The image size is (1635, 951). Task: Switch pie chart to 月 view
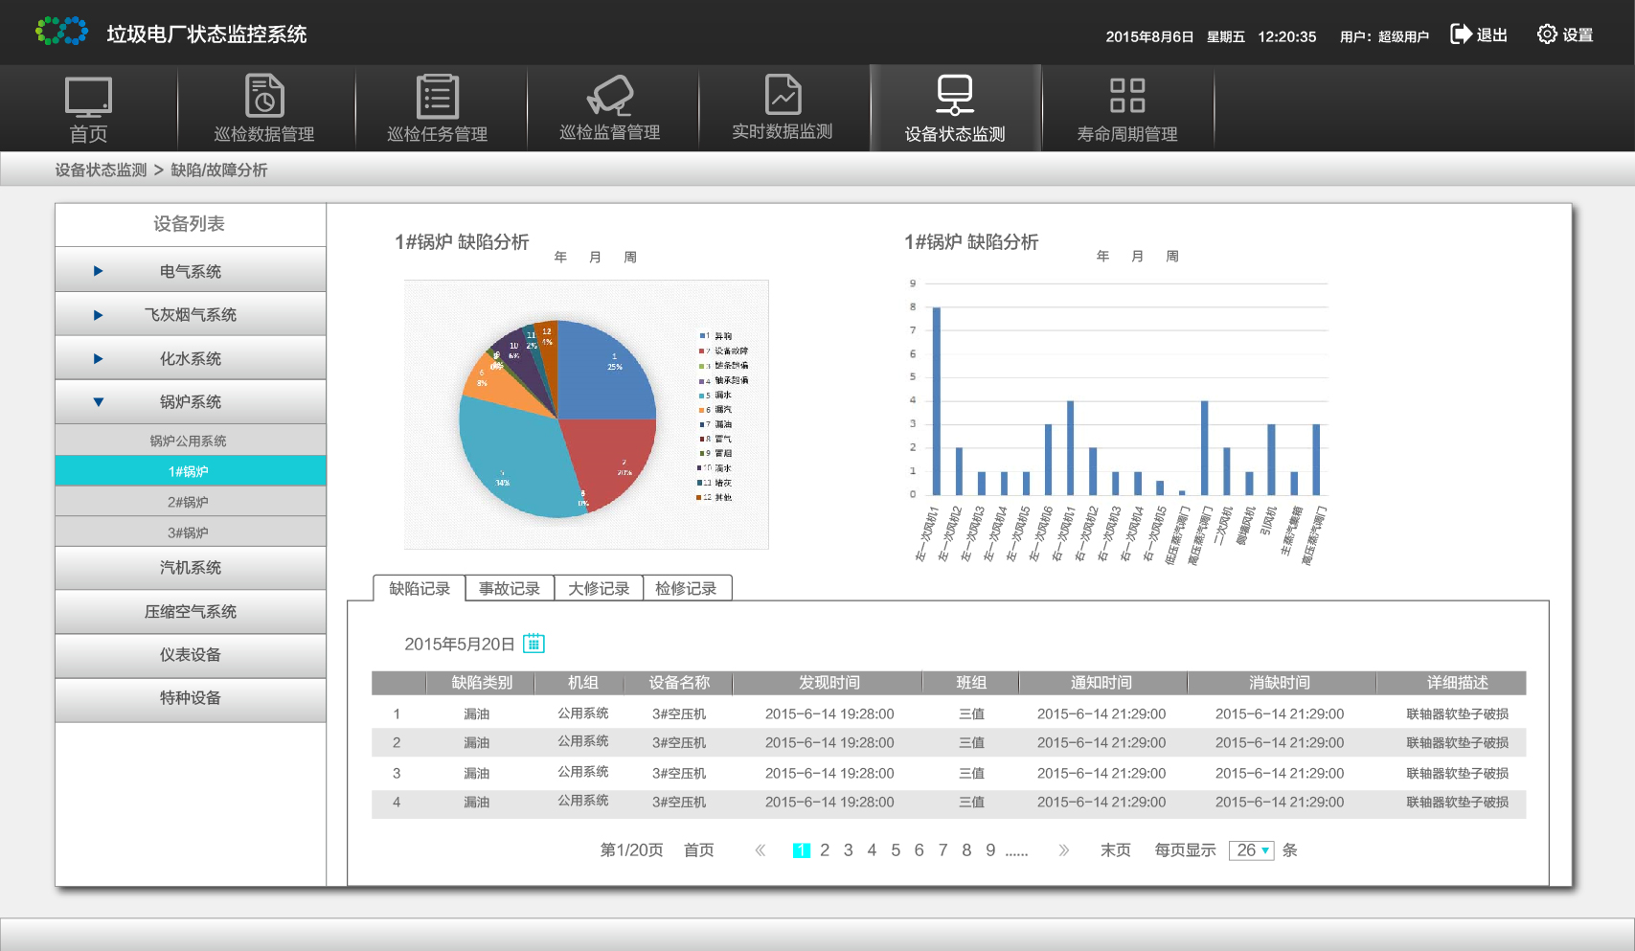595,257
